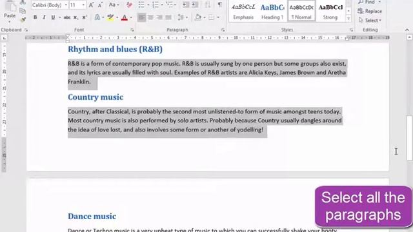Viewport: 413px width, 232px height.
Task: Toggle Superscript formatting
Action: click(85, 17)
